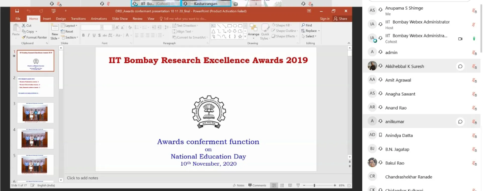483x191 pixels.
Task: Click the Format Painter tool
Action: point(34,37)
